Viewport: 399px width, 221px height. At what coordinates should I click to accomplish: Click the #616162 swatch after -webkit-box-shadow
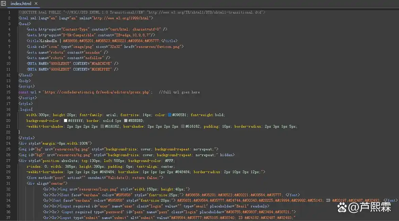click(x=102, y=126)
